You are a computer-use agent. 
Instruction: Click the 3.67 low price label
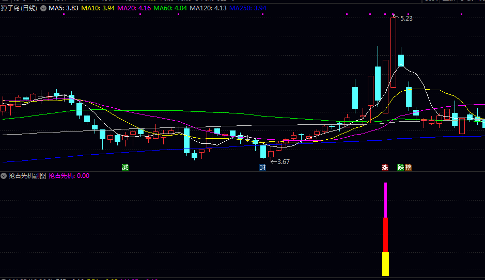[x=284, y=162]
